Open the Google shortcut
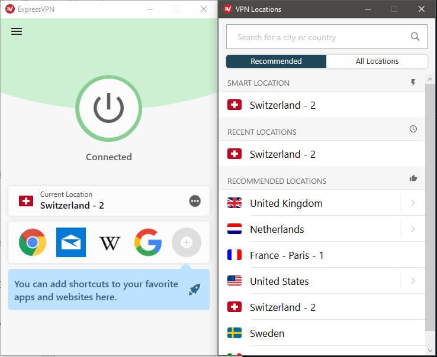The width and height of the screenshot is (437, 357). 148,242
